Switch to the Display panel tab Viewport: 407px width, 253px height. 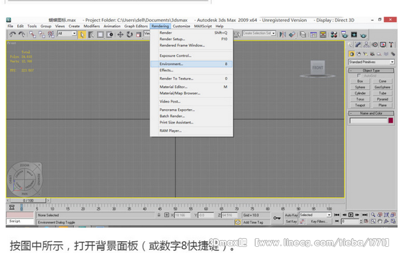[x=383, y=45]
